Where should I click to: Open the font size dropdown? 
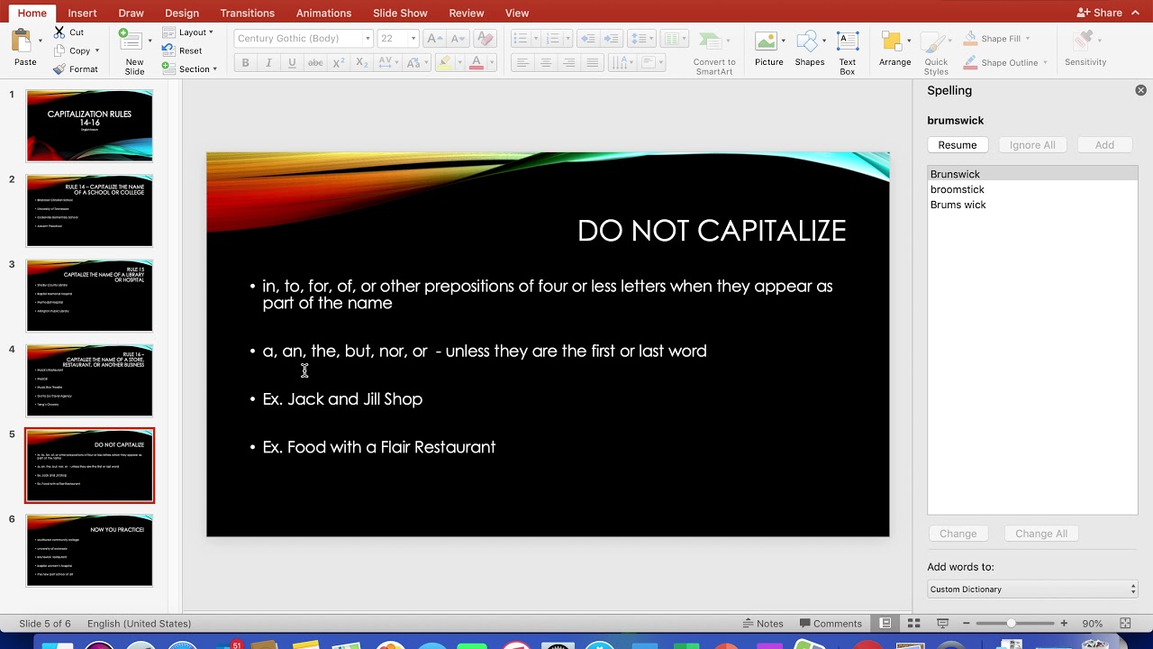pos(413,39)
